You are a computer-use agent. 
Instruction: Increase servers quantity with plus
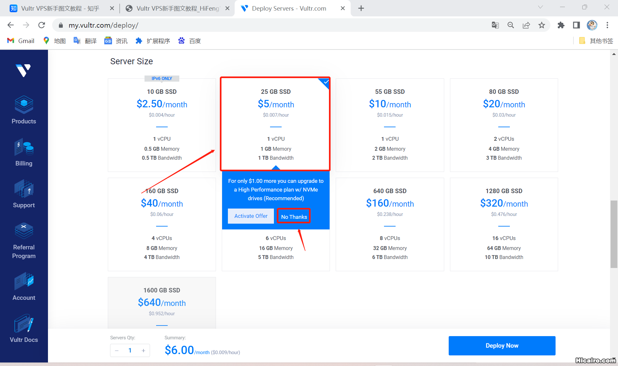tap(143, 351)
